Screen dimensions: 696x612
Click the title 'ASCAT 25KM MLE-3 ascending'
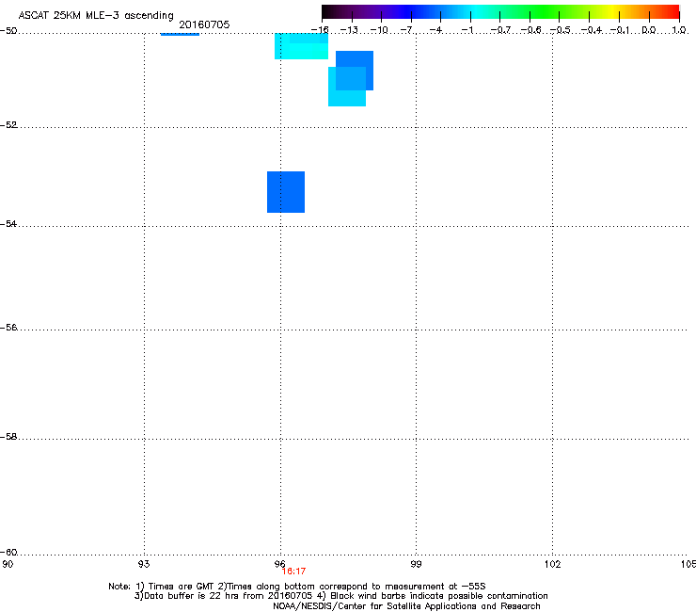[x=96, y=16]
